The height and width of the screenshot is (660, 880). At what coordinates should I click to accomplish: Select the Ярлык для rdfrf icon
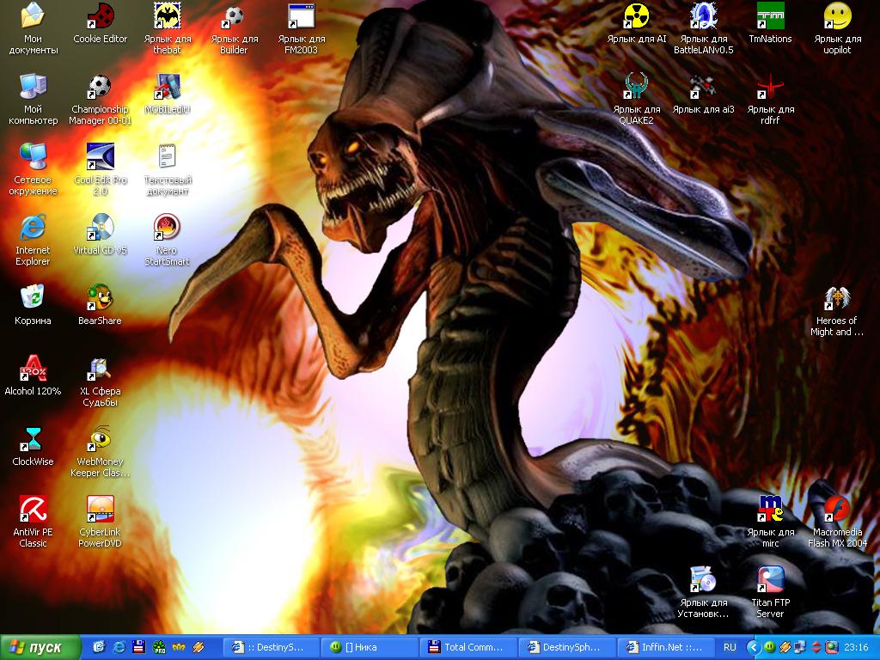click(770, 99)
